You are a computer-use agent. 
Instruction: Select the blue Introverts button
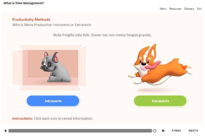[53, 101]
